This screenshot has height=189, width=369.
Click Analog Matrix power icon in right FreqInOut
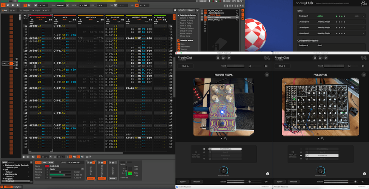pos(293,152)
